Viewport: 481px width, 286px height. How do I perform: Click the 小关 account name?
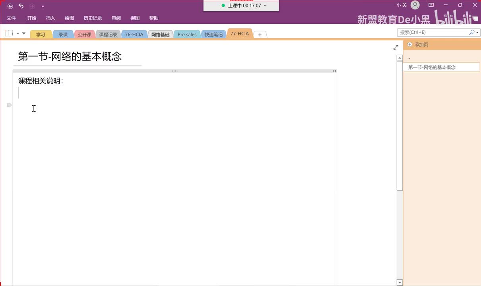401,5
